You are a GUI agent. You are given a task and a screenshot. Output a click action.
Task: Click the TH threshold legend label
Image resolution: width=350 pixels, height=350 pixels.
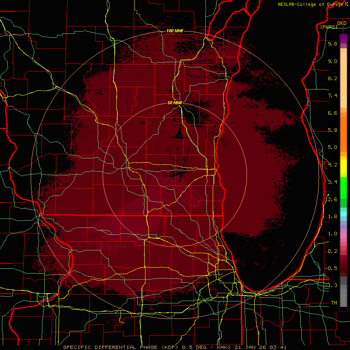pyautogui.click(x=334, y=303)
